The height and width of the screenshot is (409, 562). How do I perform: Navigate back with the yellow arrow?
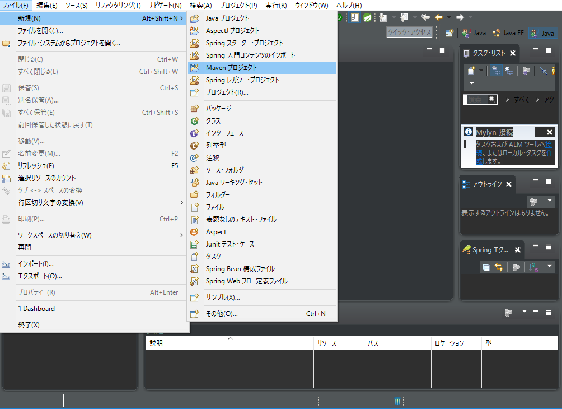point(439,17)
